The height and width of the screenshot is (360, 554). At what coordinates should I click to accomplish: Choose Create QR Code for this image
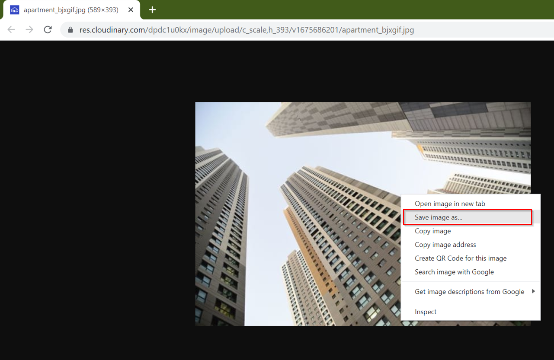tap(471, 258)
